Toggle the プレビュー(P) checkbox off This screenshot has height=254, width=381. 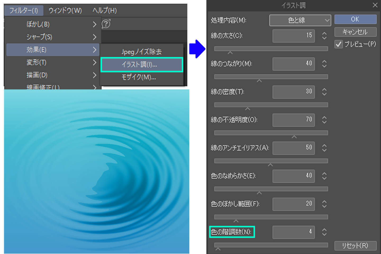tap(339, 44)
